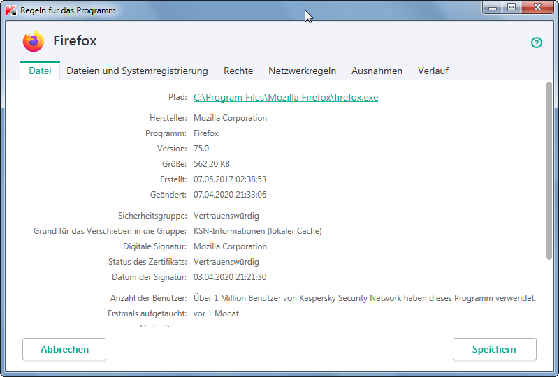The width and height of the screenshot is (559, 377).
Task: Click the vertical scrollbar thumb
Action: [549, 170]
